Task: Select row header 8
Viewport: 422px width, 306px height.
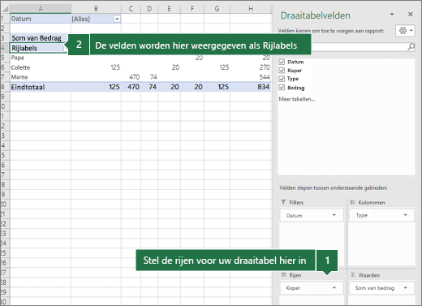Action: tap(5, 87)
